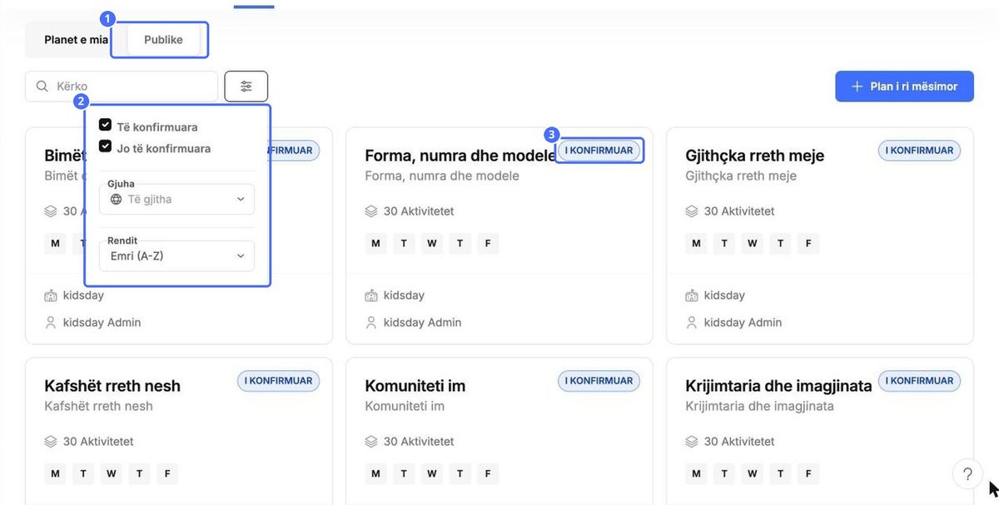Click the person icon beside kidsday Admin on the Bimët card
Image resolution: width=999 pixels, height=505 pixels.
51,322
